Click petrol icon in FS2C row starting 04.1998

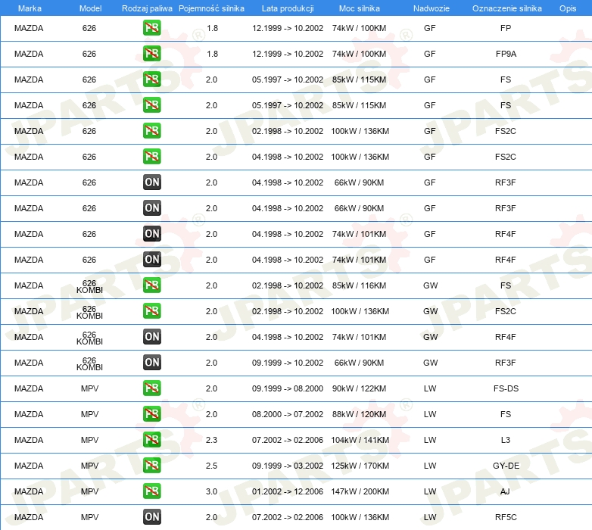coord(151,157)
